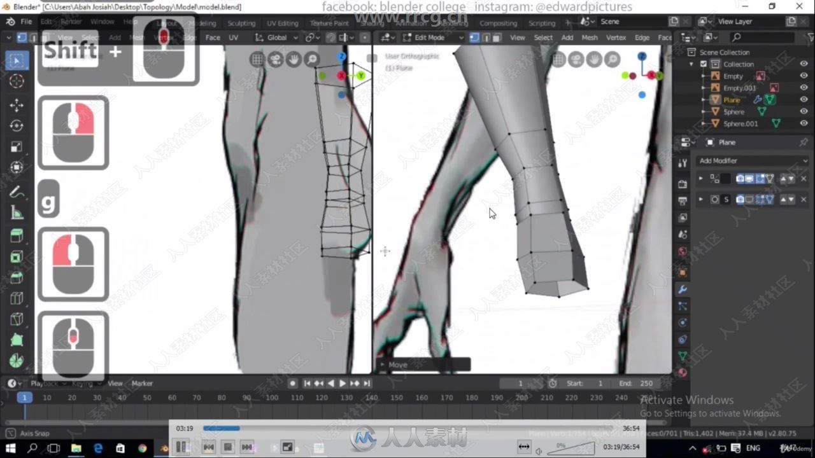
Task: Switch to the Texture Paint workspace tab
Action: pos(329,23)
